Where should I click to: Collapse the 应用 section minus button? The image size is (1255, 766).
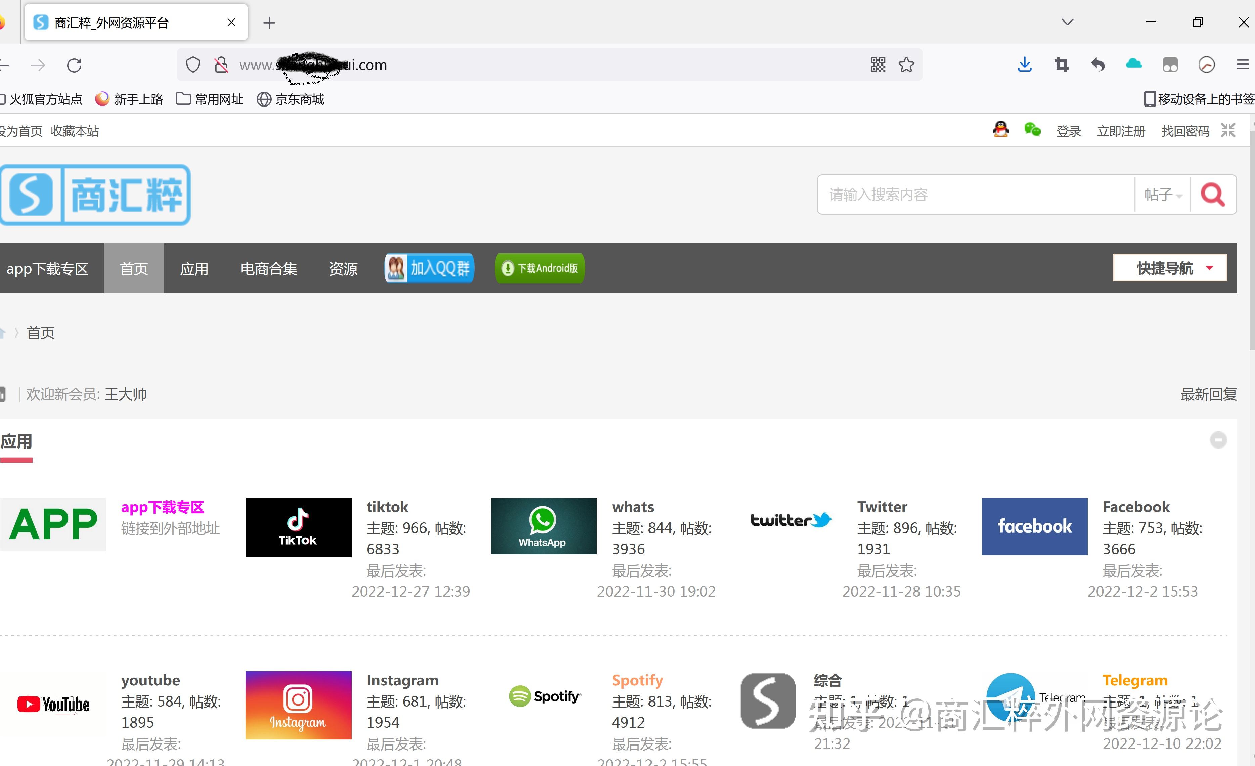coord(1218,440)
